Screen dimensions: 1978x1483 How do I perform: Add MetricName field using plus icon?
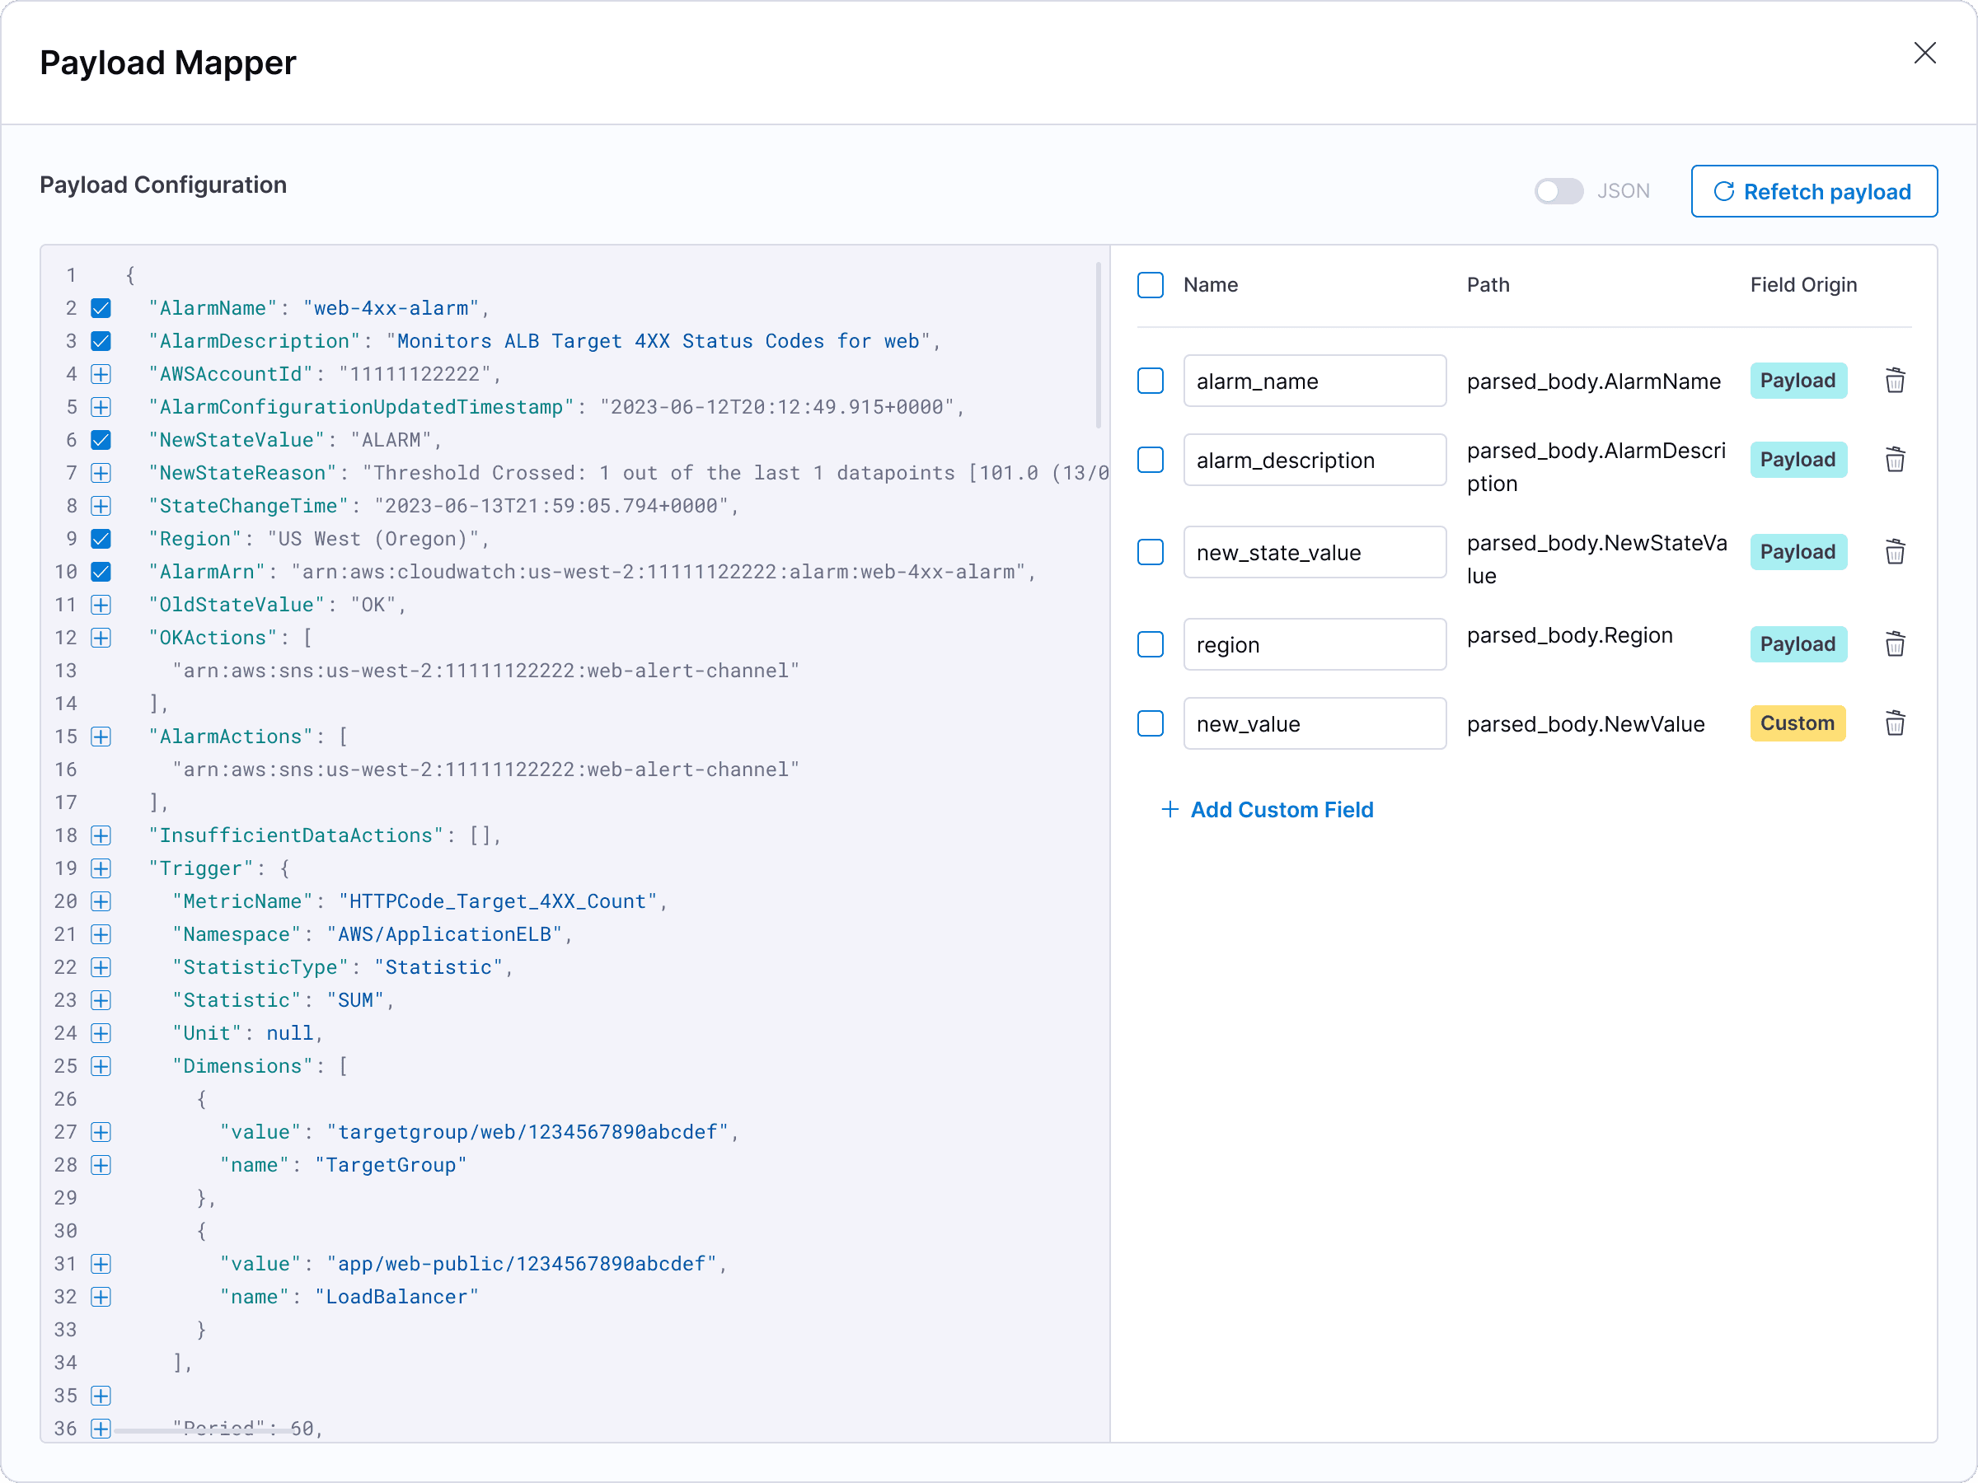pyautogui.click(x=101, y=901)
